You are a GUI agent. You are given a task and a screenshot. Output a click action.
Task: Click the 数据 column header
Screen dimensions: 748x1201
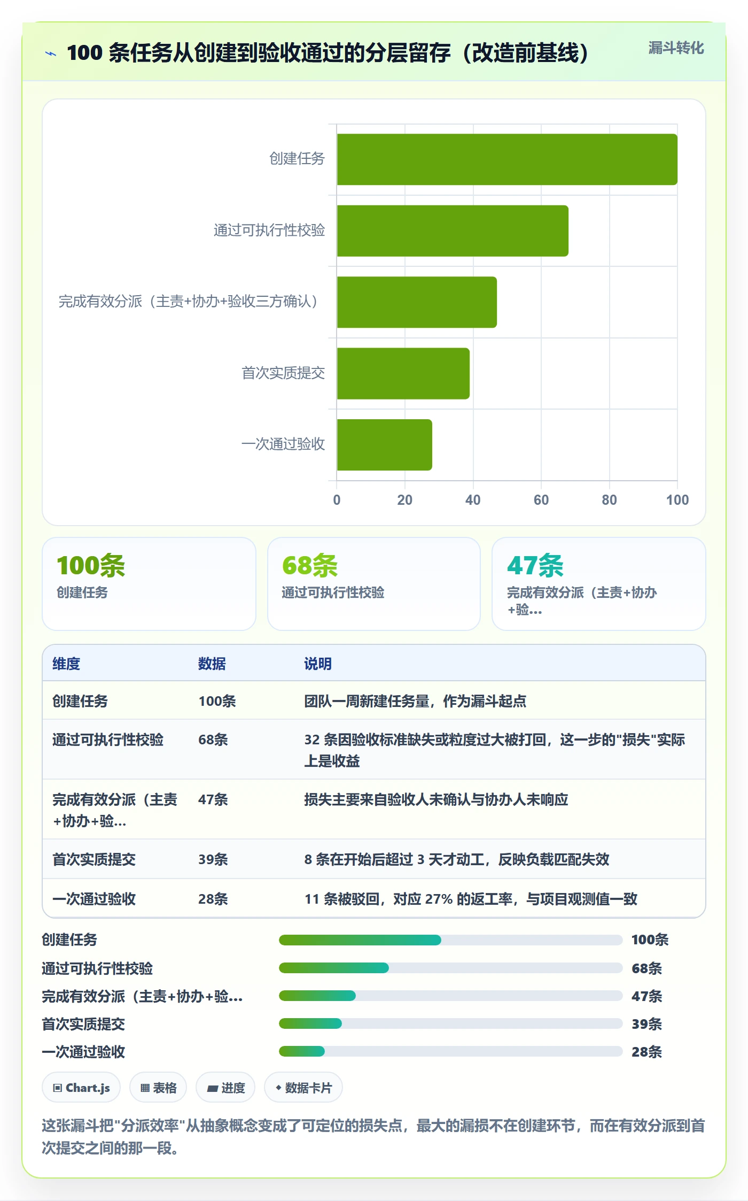pos(212,664)
